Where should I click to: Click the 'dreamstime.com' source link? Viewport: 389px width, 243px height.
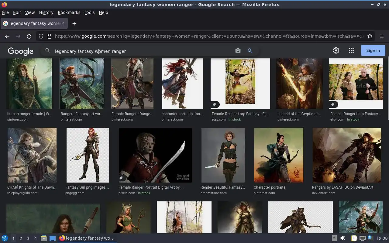(213, 193)
